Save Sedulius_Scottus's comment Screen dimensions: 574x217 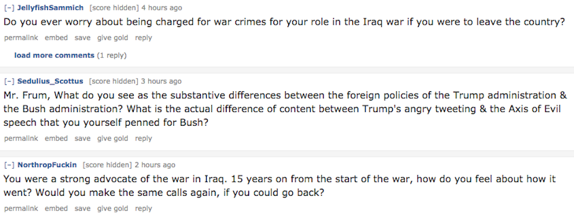(82, 138)
